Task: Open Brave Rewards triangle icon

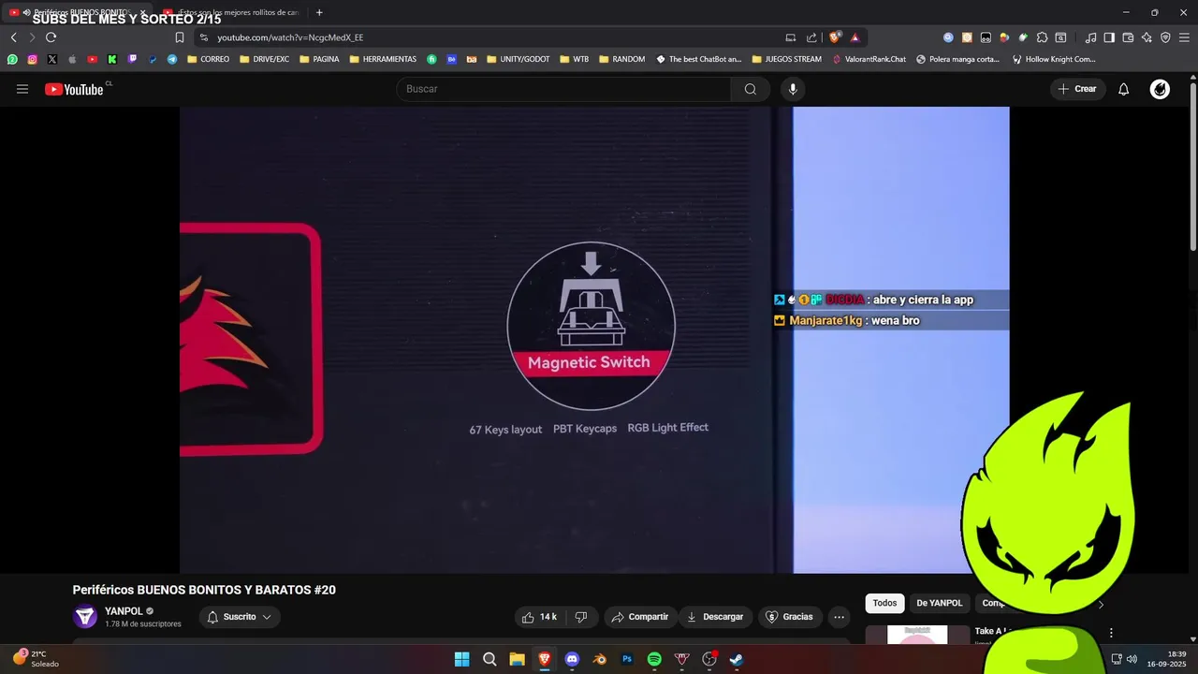Action: click(x=855, y=37)
